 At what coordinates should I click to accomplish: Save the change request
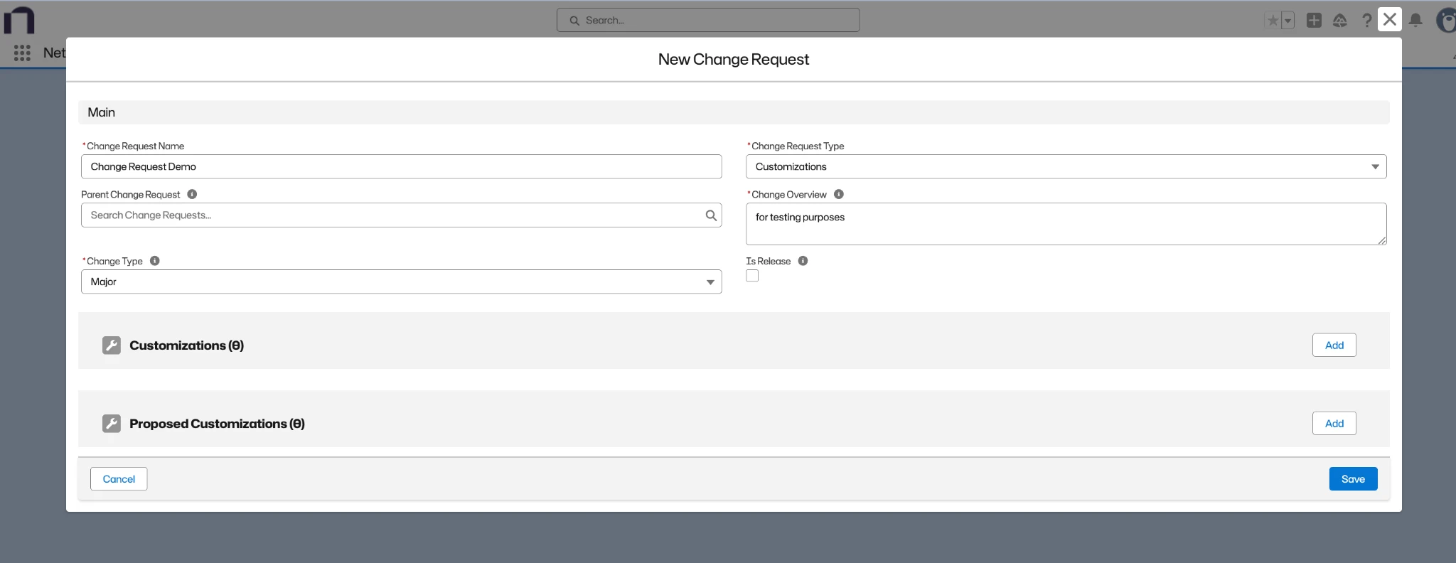point(1354,479)
